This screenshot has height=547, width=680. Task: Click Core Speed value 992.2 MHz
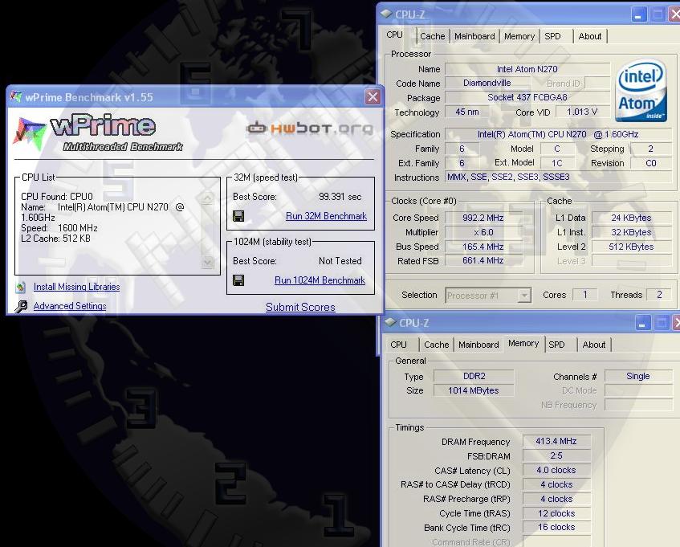(x=483, y=218)
